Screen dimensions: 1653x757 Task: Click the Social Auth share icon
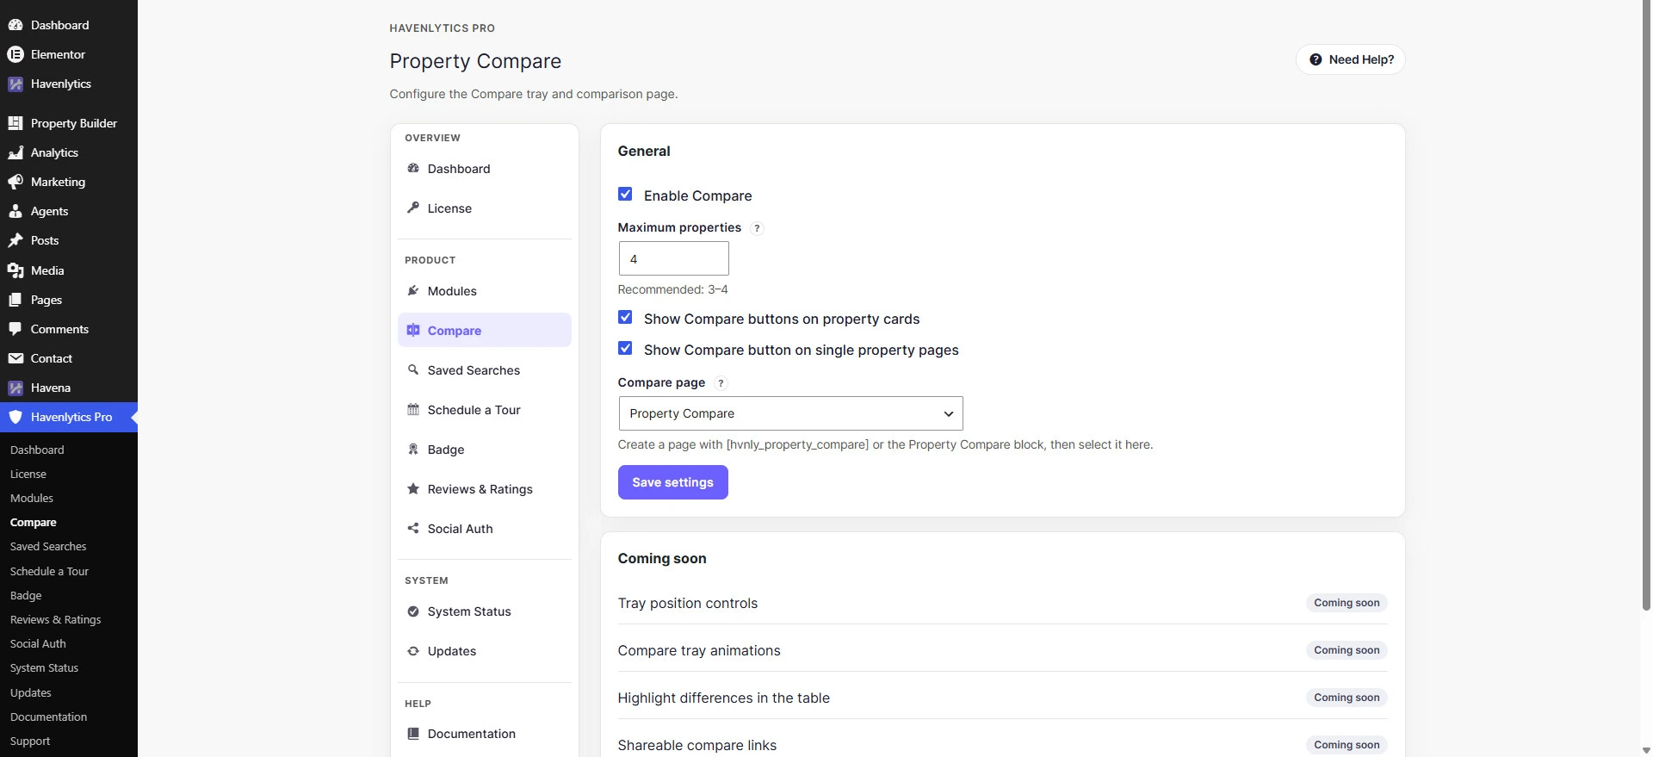point(413,528)
